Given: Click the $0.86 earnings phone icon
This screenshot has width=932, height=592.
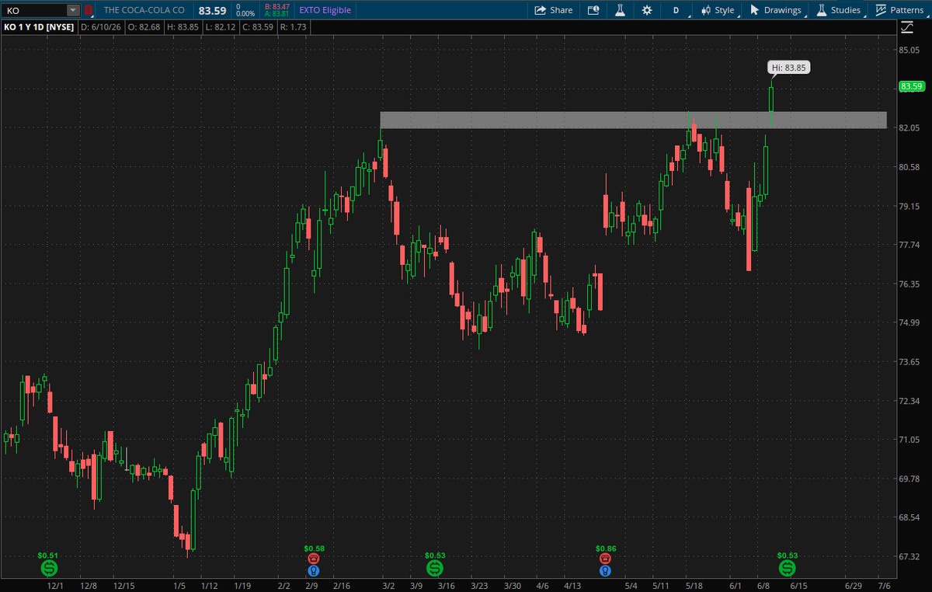Looking at the screenshot, I should [605, 559].
